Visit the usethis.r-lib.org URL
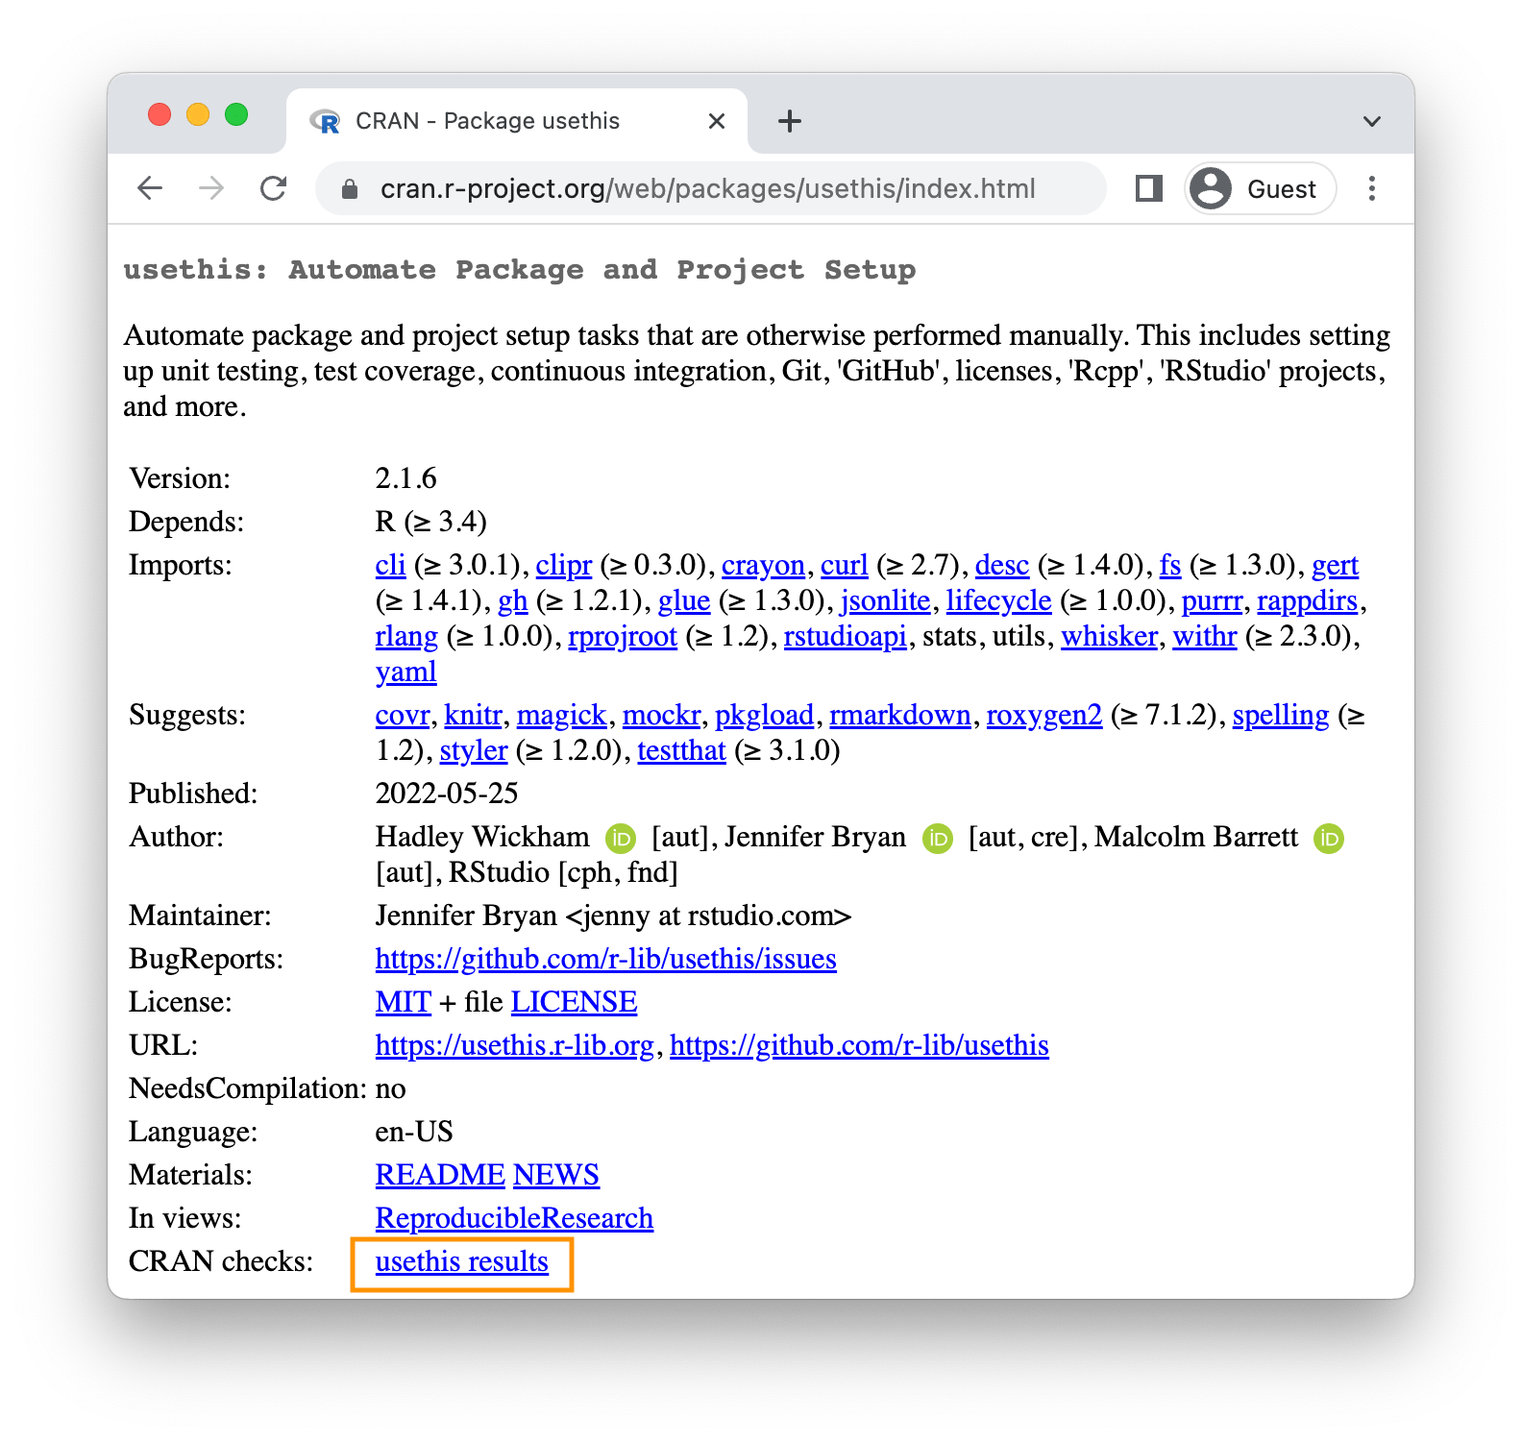The width and height of the screenshot is (1522, 1441). 515,1045
